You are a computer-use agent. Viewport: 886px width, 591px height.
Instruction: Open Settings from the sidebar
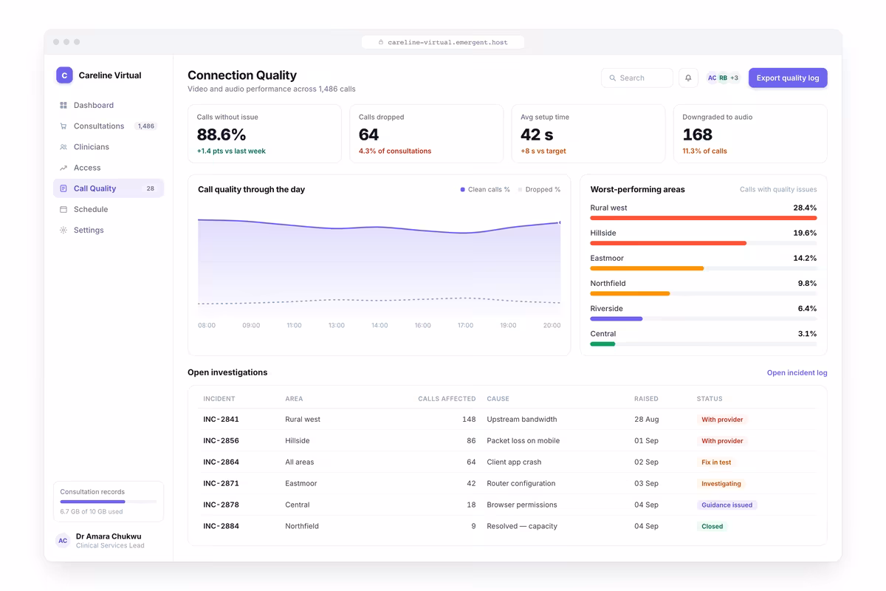(109, 230)
